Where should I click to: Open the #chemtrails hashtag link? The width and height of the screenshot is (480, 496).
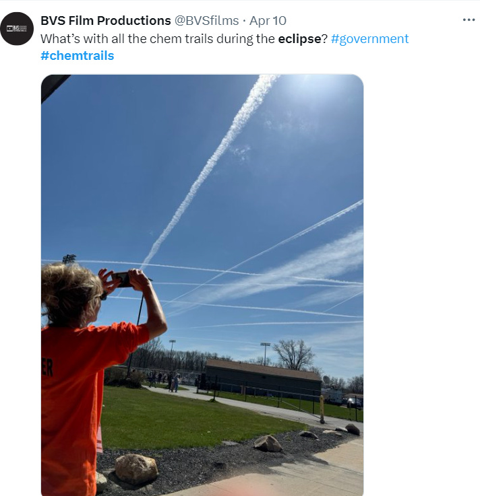78,56
